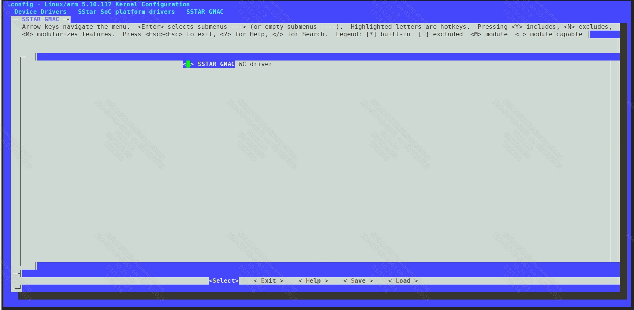Toggle the SSTAR GMAC module selector
The image size is (634, 310).
tap(188, 64)
